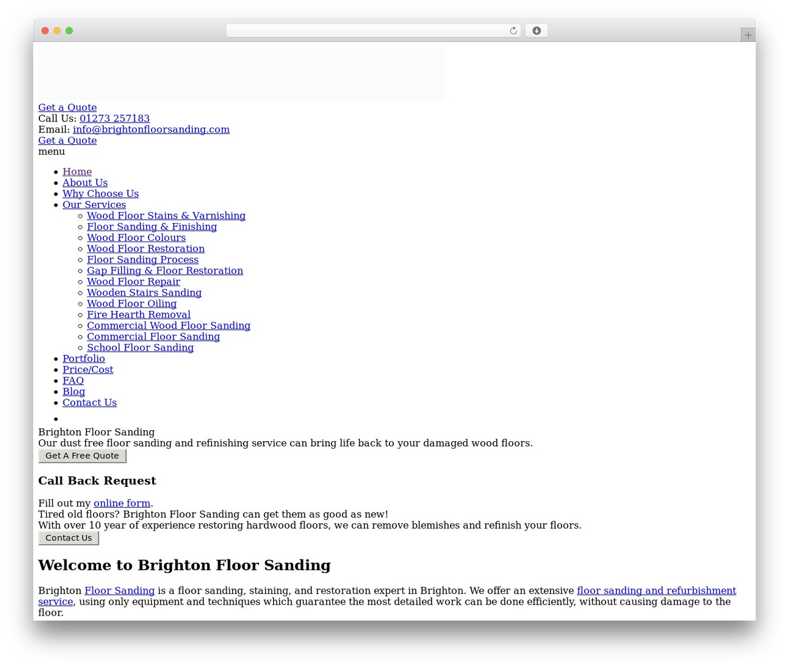The width and height of the screenshot is (789, 668).
Task: Open Wood Floor Restoration link
Action: coord(145,249)
